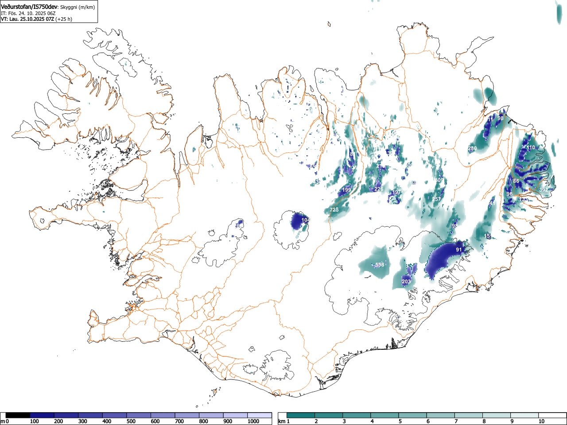Click the 96 visibility value in the east

tap(509, 194)
